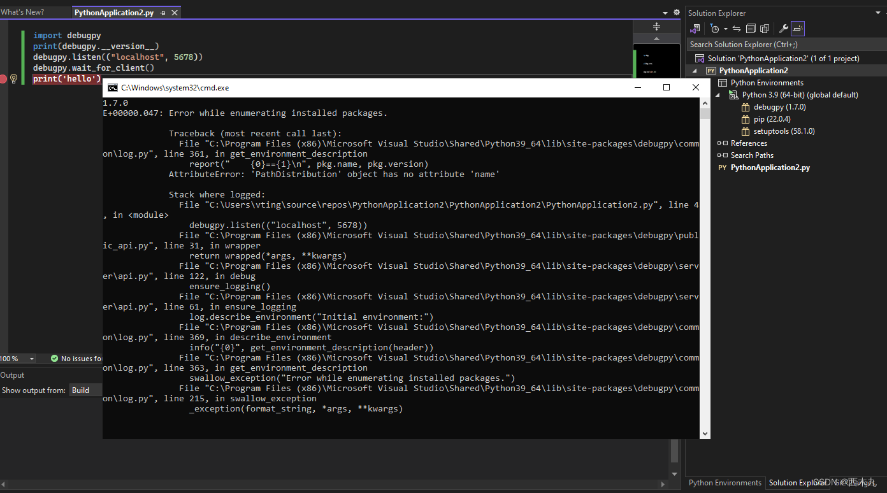Click the debugpy.wait_for_client() code line
Viewport: 887px width, 493px height.
click(94, 68)
